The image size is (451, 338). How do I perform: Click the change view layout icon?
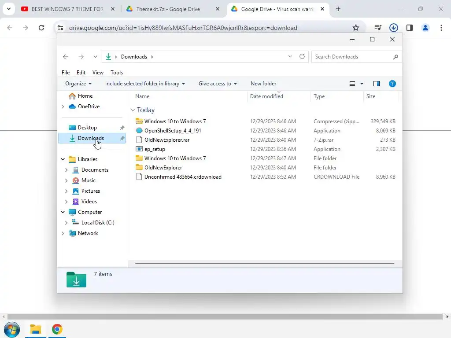click(352, 84)
